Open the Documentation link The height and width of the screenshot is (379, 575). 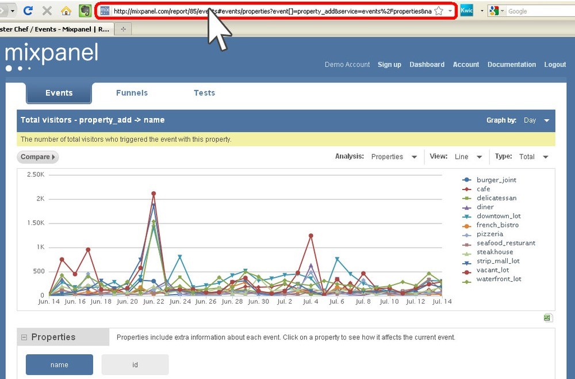pos(512,65)
